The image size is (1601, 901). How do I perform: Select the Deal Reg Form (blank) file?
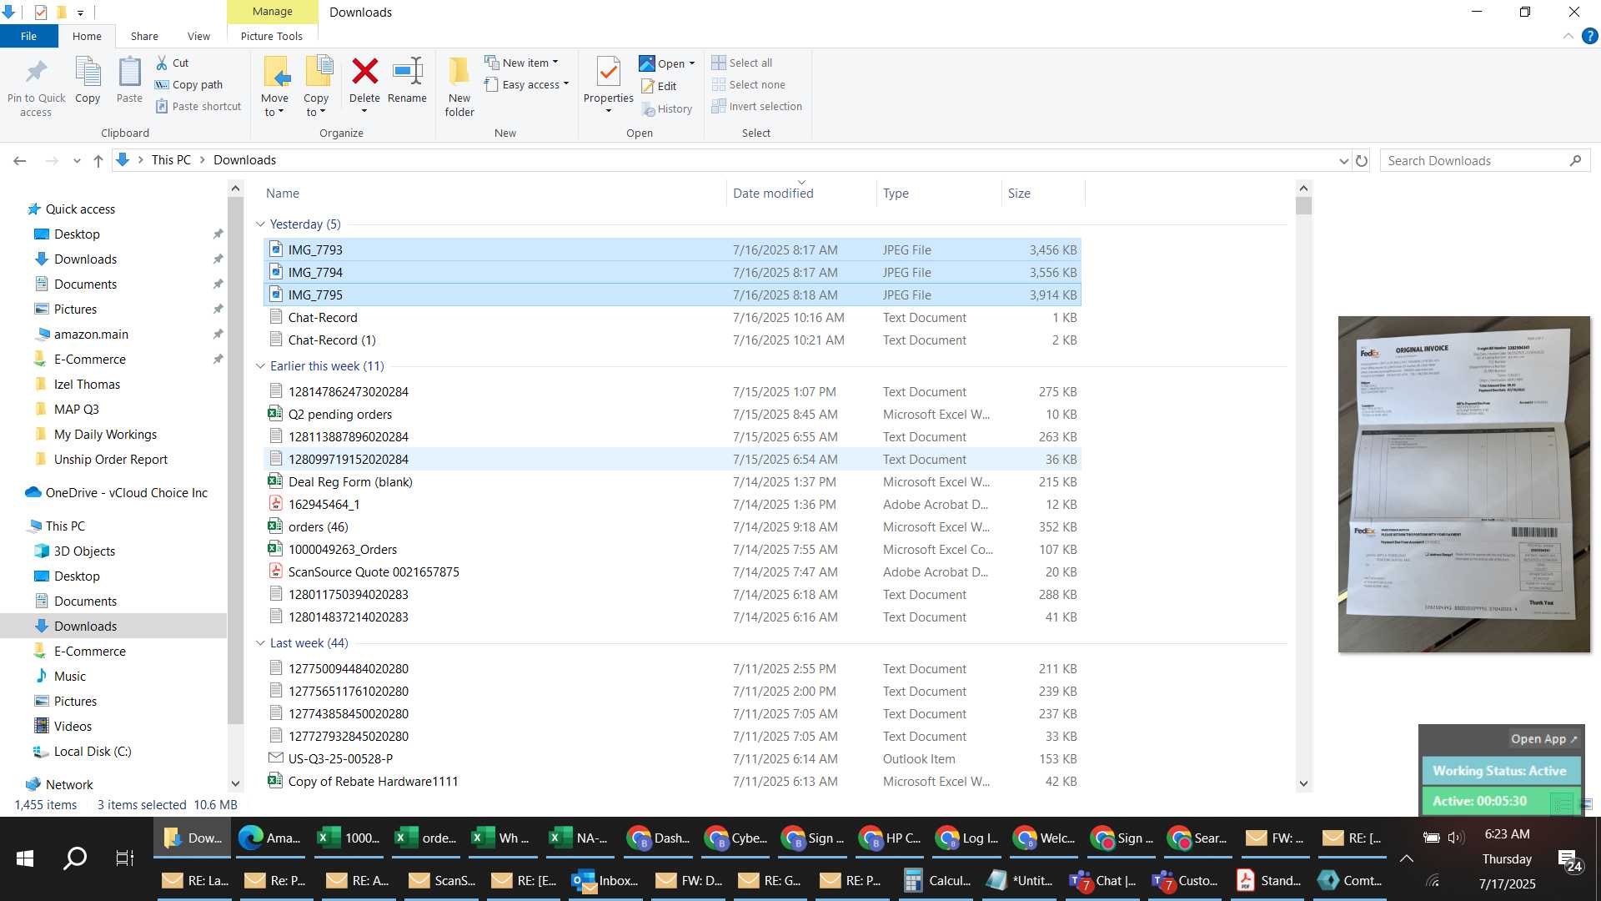pyautogui.click(x=672, y=481)
